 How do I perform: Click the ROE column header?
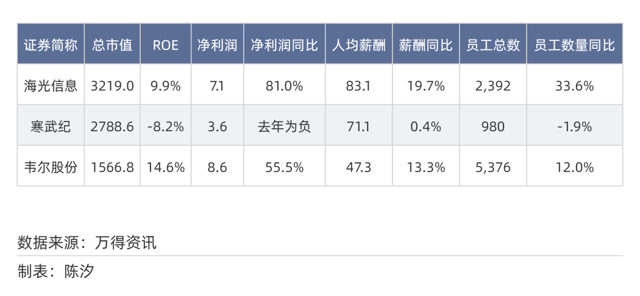tap(165, 45)
